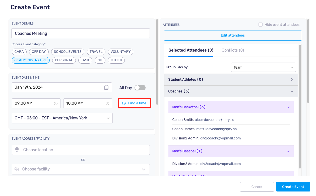316x196 pixels.
Task: Click the Jan 19th, 2024 date field
Action: [62, 87]
